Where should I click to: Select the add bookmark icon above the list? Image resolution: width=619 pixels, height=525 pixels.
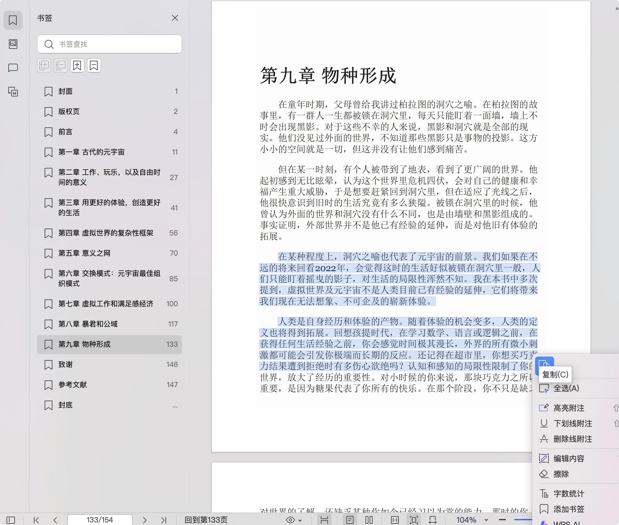(77, 65)
